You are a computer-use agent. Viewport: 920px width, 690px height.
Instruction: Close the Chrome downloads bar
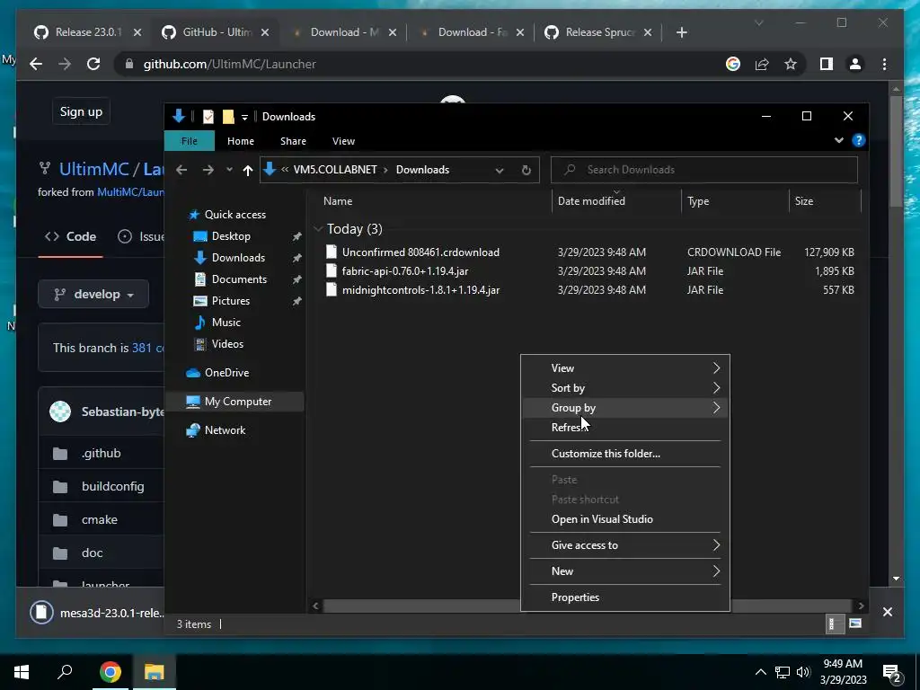(x=887, y=612)
